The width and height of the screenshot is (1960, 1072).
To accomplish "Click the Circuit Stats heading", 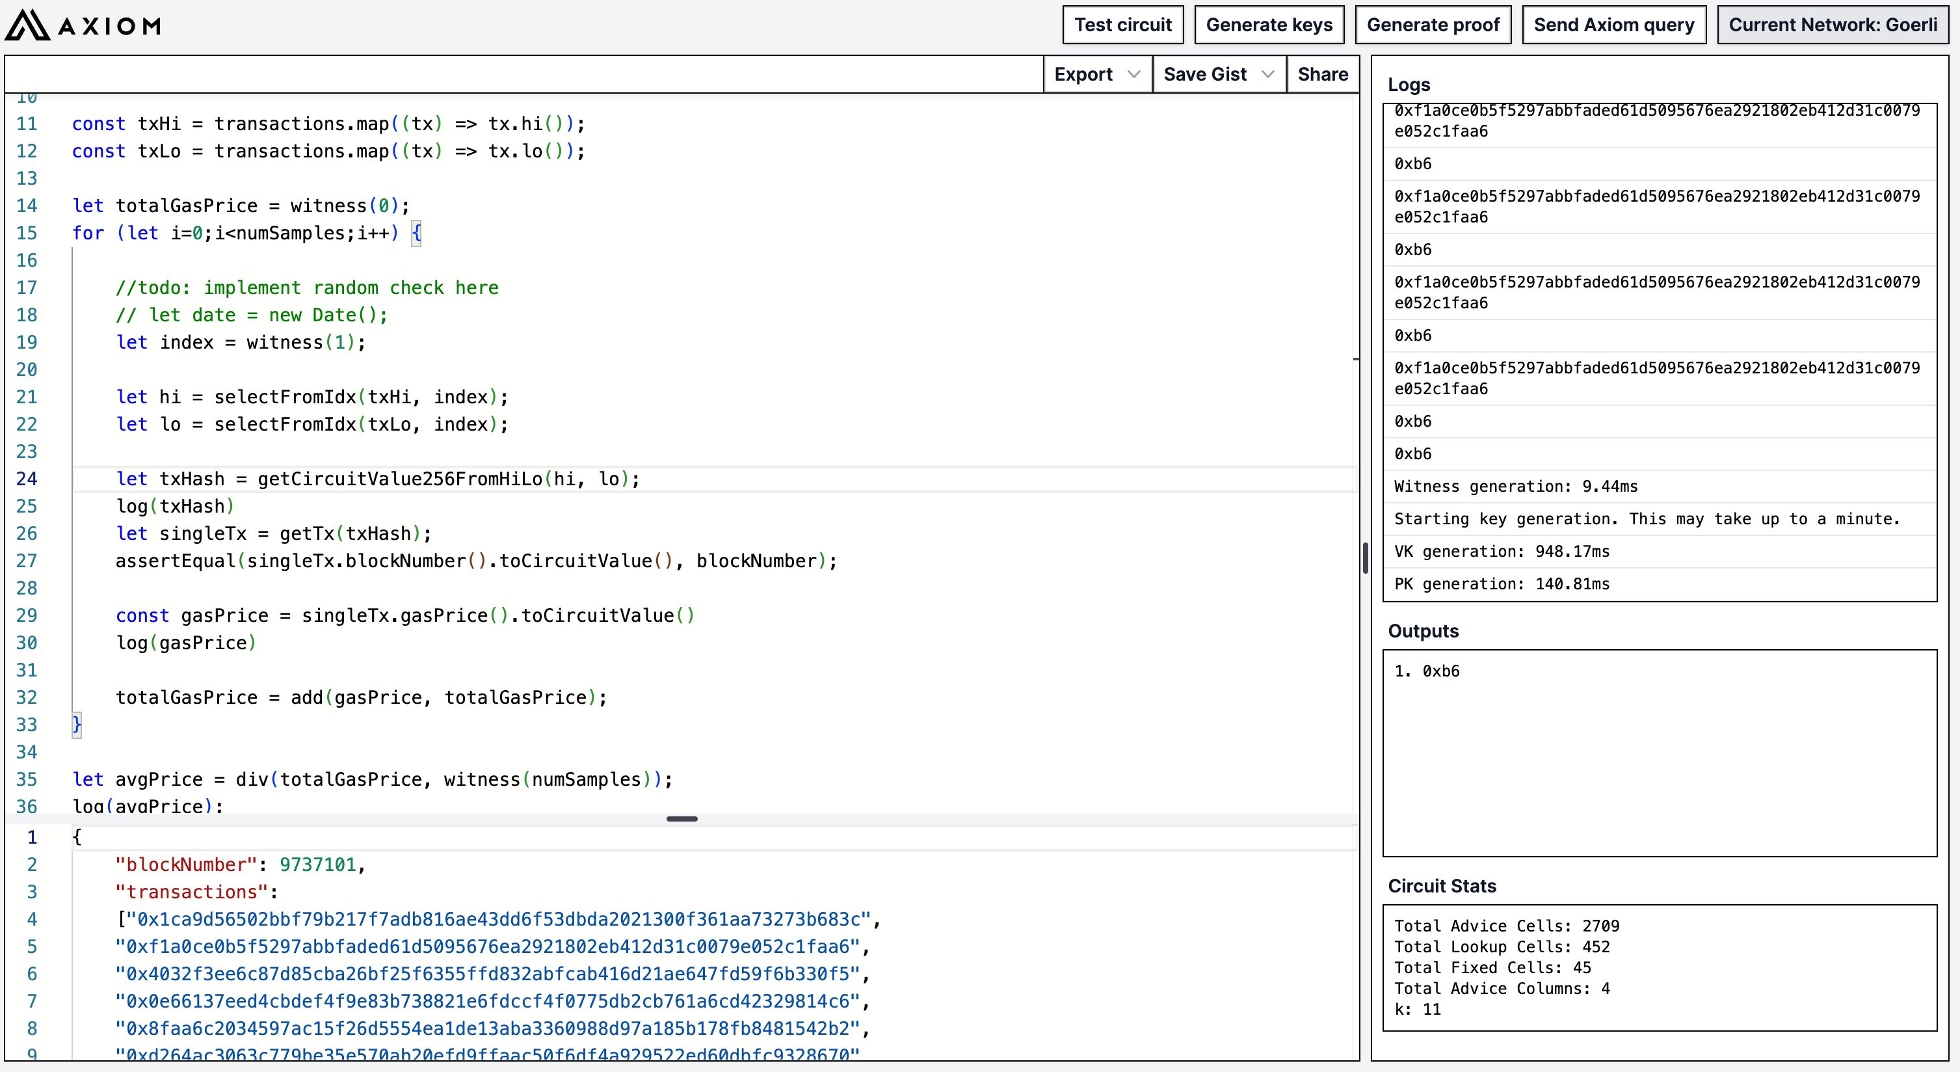I will click(1441, 885).
